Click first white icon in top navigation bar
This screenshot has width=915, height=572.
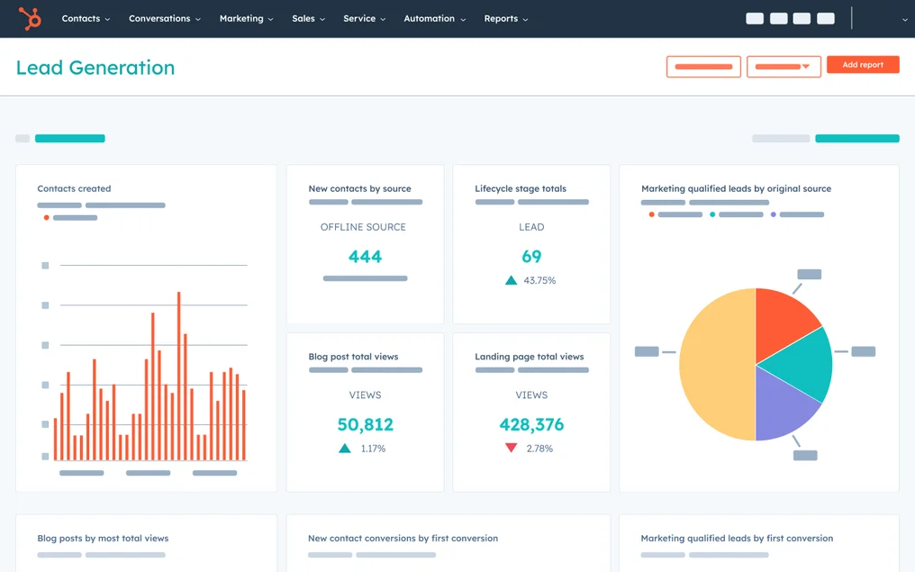coord(755,18)
